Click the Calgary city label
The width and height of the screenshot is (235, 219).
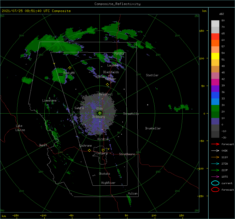102,153
